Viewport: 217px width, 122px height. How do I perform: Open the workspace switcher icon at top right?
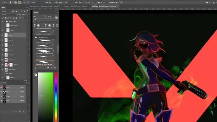[214, 2]
